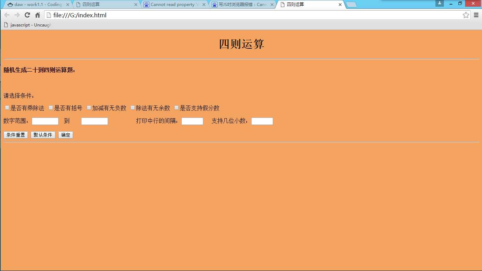This screenshot has height=271, width=482.
Task: Close the 'daw - work1.1 - Coding' tab
Action: pyautogui.click(x=68, y=5)
